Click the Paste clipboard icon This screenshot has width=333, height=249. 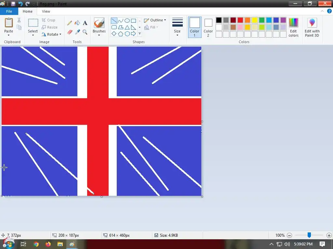click(x=9, y=22)
